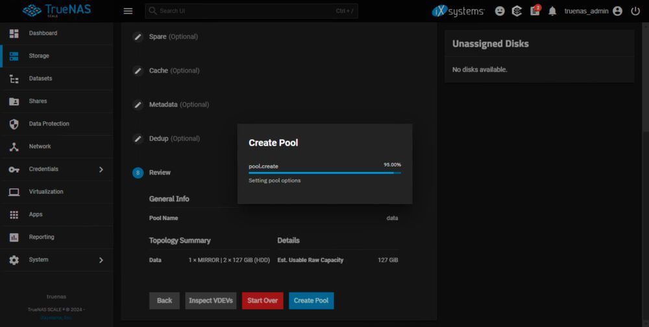Edit the Cache step via pencil icon
The height and width of the screenshot is (327, 649).
(138, 71)
